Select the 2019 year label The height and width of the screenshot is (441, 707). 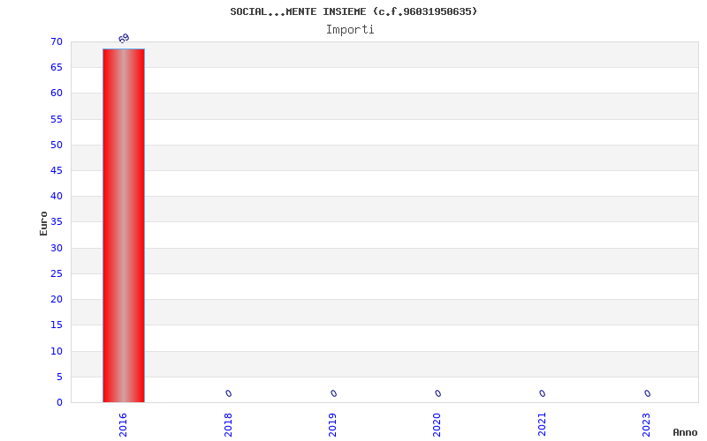[332, 424]
